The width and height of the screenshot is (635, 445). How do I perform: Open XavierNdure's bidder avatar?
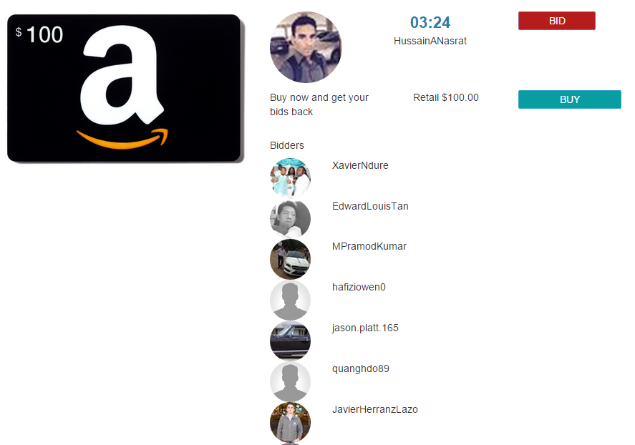(x=291, y=178)
